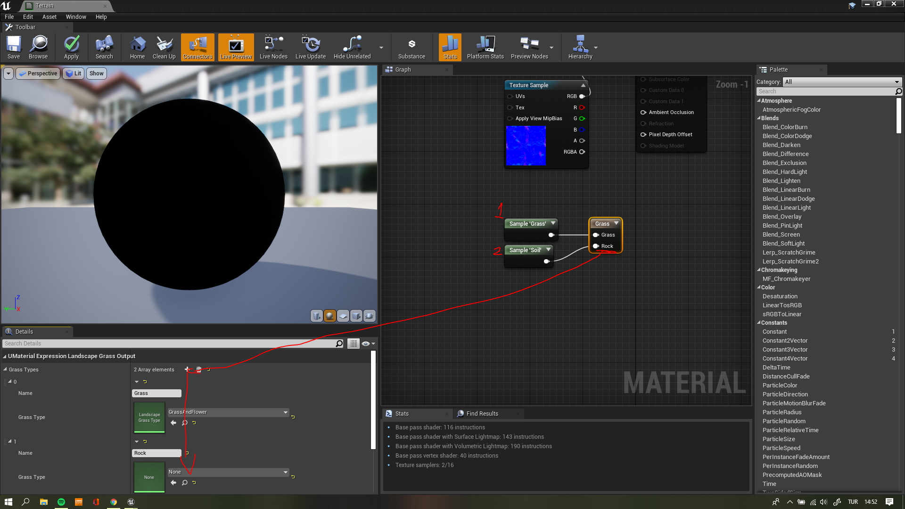Add new Grass Types array element
Screen dimensions: 905x509
pyautogui.click(x=187, y=369)
